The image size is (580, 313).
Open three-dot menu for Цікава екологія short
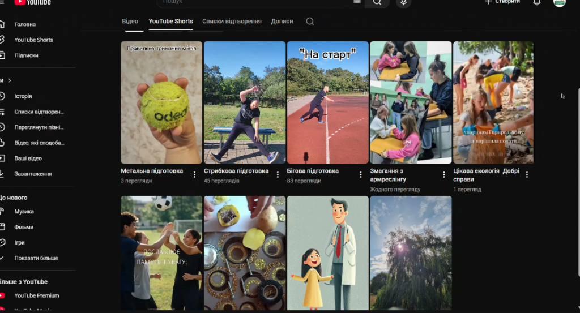[527, 174]
